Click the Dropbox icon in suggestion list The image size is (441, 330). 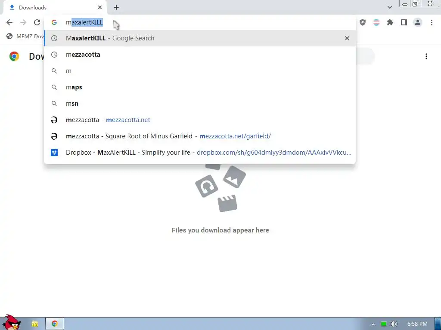pyautogui.click(x=54, y=153)
